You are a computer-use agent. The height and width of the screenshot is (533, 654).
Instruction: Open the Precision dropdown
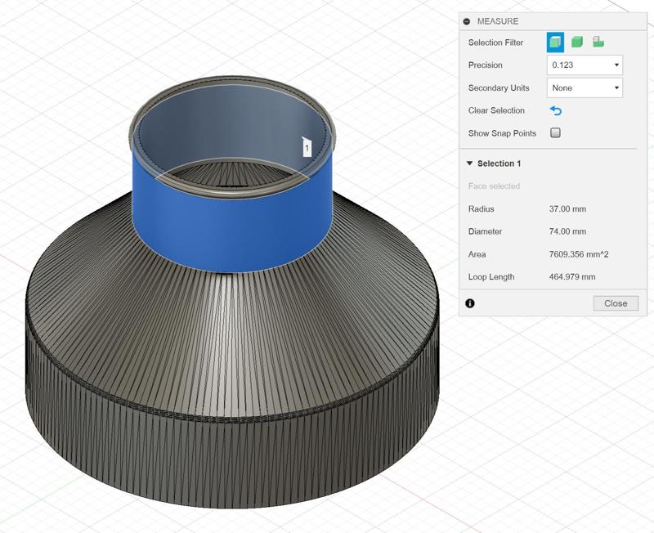[585, 65]
